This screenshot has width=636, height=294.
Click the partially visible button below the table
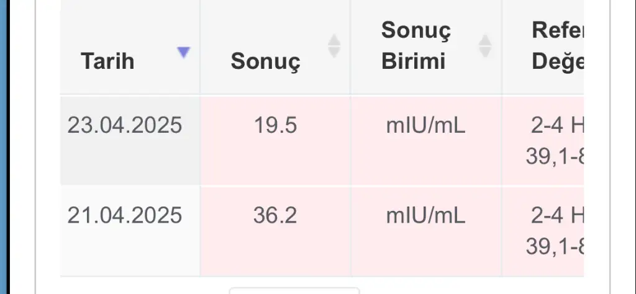coord(294,290)
